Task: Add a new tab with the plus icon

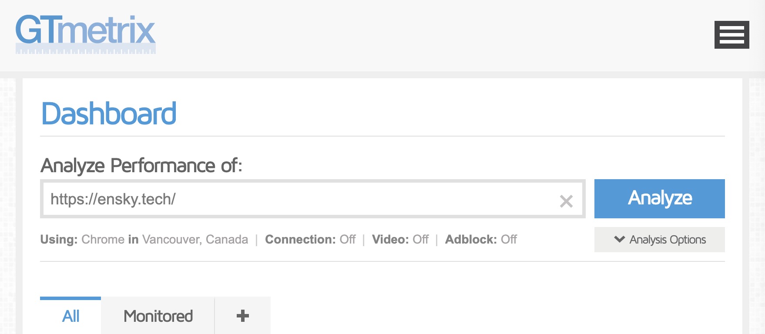Action: tap(242, 316)
